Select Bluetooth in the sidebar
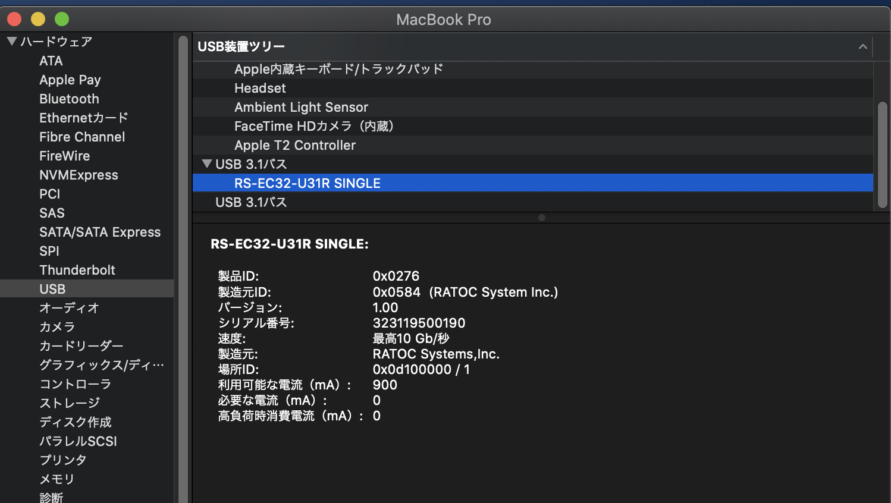This screenshot has width=891, height=503. 69,99
